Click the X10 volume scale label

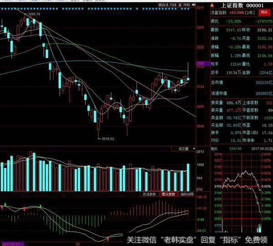(199, 189)
